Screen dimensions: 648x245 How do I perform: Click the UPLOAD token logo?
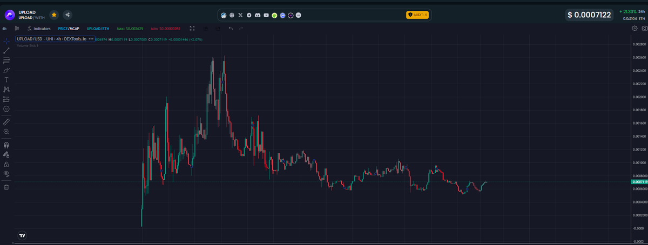[9, 15]
